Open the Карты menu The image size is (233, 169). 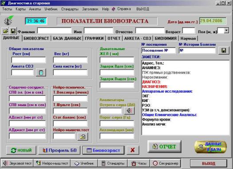pos(21,9)
